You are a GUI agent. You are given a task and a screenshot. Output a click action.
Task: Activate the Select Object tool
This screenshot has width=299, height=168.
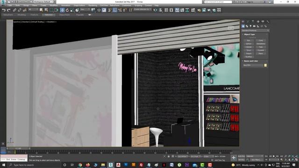[41, 10]
